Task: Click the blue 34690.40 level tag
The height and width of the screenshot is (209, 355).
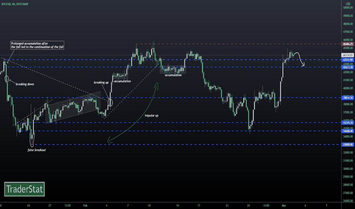Action: 348,131
